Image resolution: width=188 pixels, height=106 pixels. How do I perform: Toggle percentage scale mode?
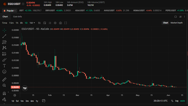click(172, 101)
